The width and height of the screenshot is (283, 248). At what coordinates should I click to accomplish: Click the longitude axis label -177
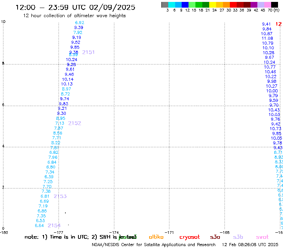59,232
